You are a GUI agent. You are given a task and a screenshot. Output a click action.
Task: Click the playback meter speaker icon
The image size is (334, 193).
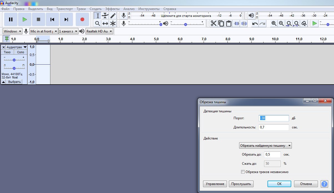[x=251, y=16]
